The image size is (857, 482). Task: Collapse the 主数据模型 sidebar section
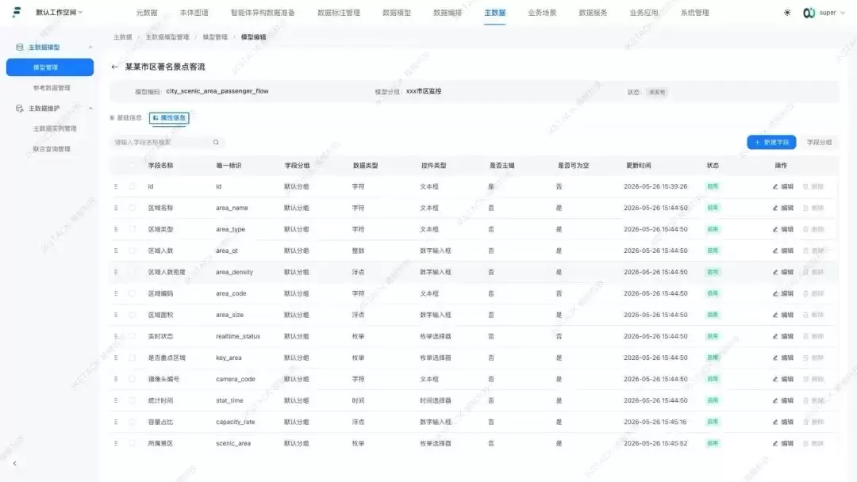pos(90,48)
